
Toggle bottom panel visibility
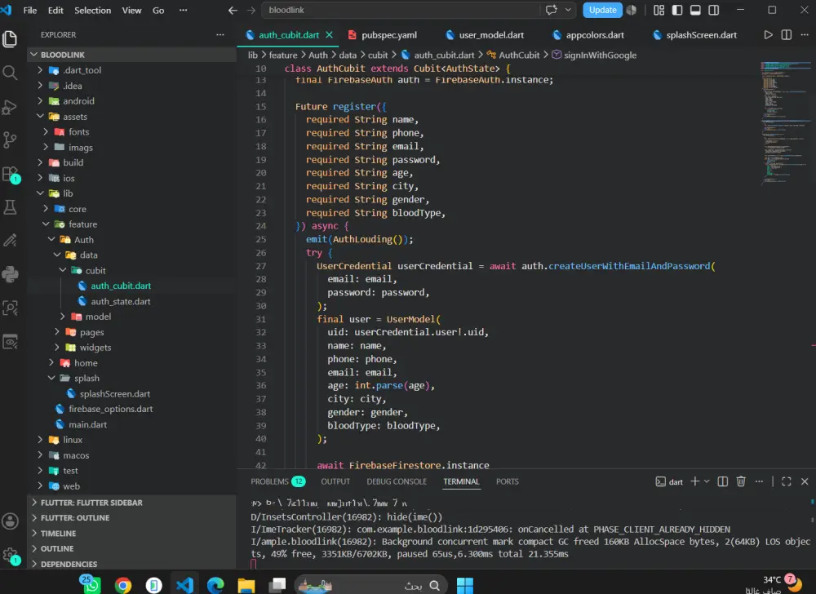pyautogui.click(x=695, y=10)
